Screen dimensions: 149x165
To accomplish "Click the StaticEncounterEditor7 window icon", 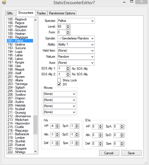I will click(x=4, y=2).
